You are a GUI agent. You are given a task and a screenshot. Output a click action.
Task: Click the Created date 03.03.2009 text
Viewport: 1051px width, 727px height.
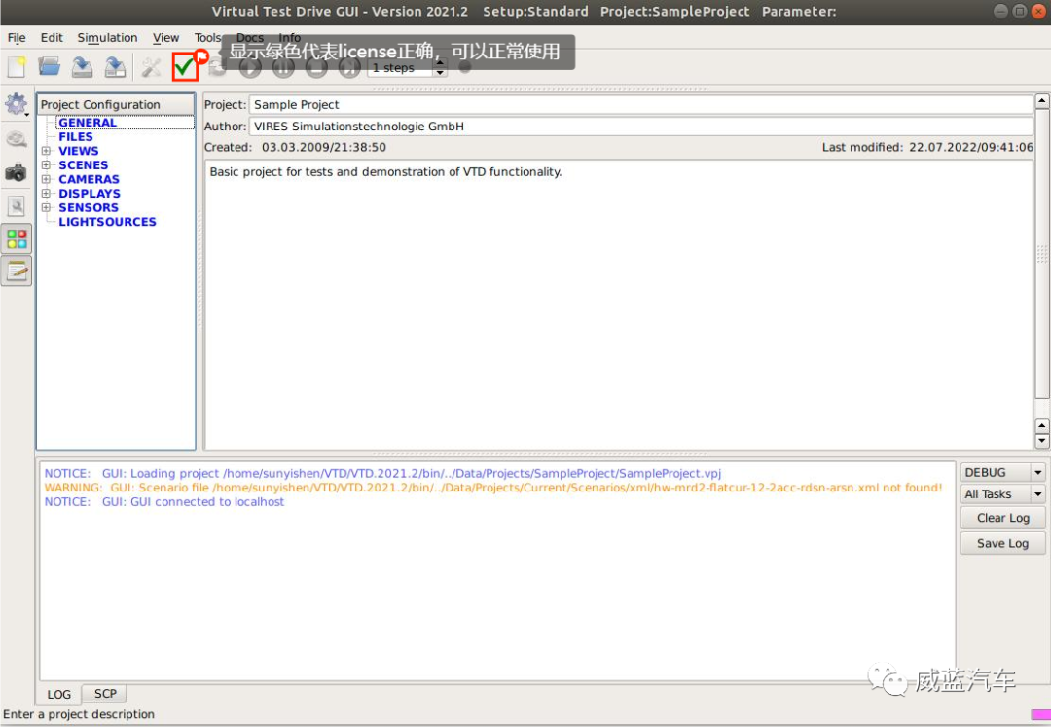tap(324, 147)
